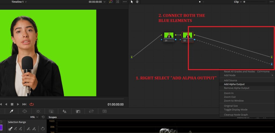
Task: Open the HSL qualifier mode dropdown
Action: 34,117
